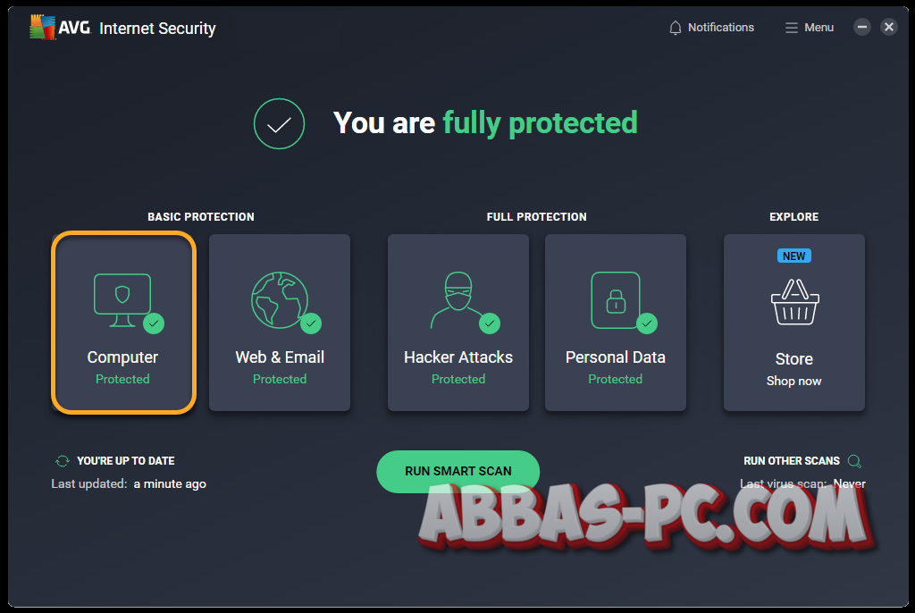Click the Notifications bell icon

(x=675, y=27)
